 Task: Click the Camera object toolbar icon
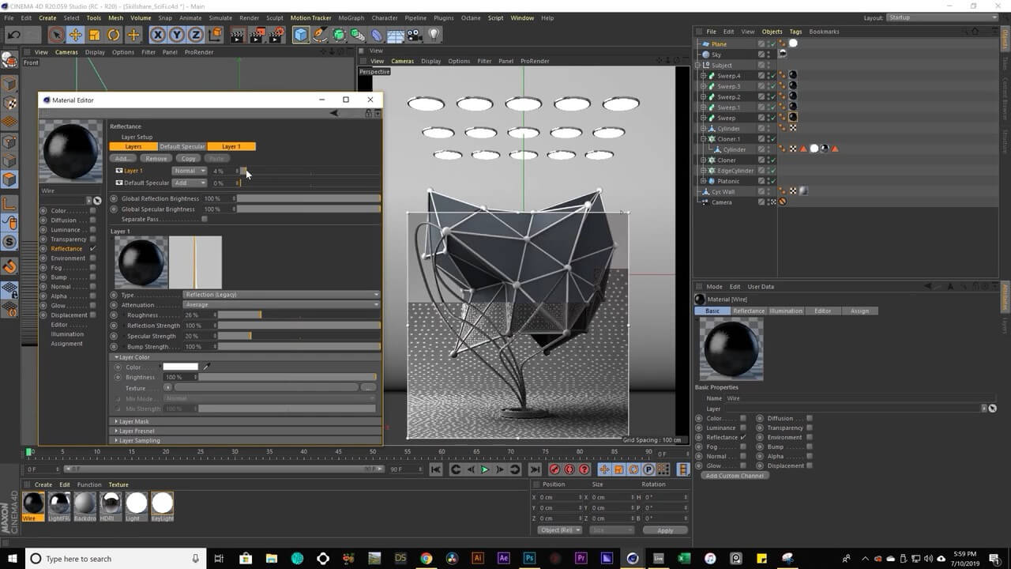click(x=414, y=35)
